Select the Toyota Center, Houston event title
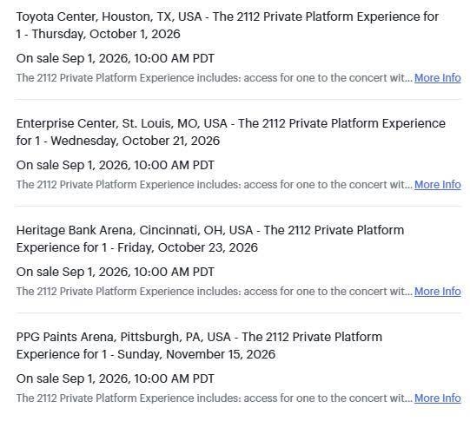Viewport: 470px width, 421px height. click(228, 25)
